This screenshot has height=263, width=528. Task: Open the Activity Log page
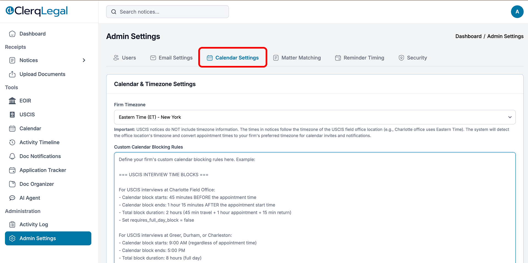[48, 225]
